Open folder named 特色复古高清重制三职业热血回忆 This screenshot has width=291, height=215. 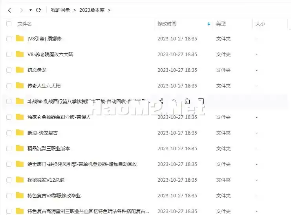[88, 211]
